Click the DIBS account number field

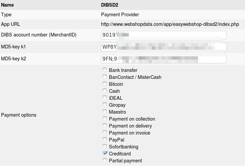click(163, 35)
